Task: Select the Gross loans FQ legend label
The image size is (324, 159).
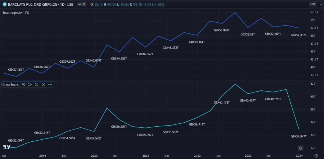Action: (14, 84)
